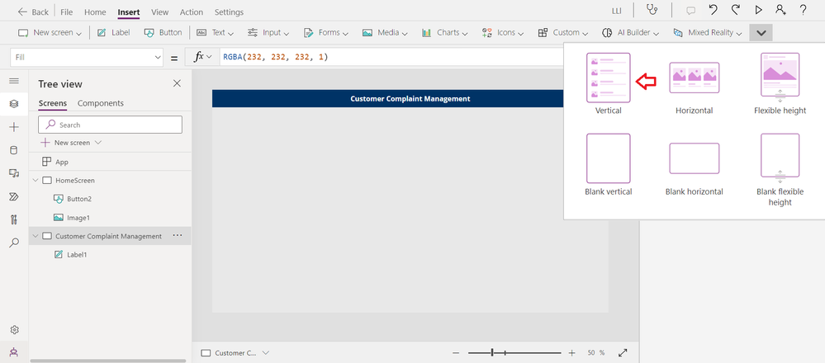Open the Virtual agent icon at bottom left

click(14, 352)
